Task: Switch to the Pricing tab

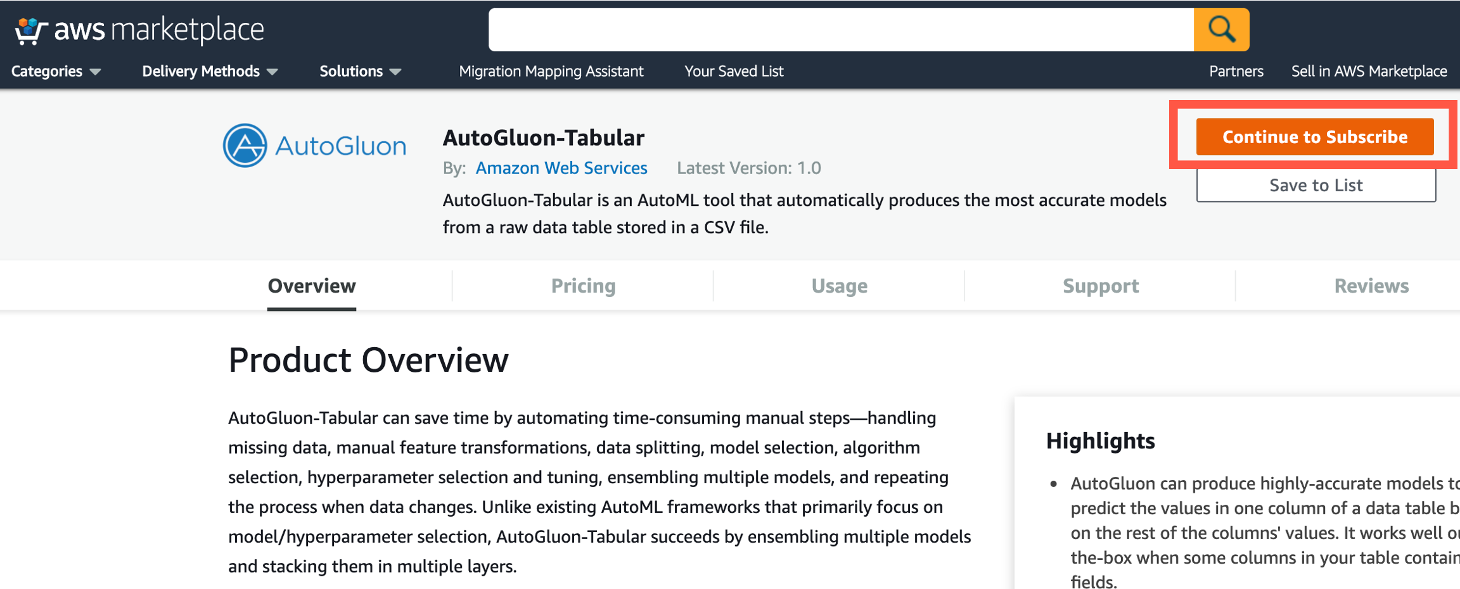Action: (x=583, y=286)
